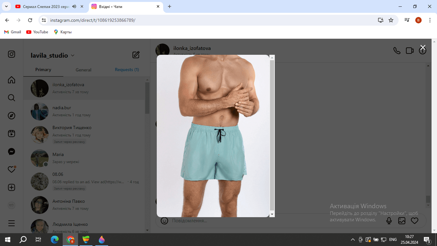Open the chat with nadia.bur
The height and width of the screenshot is (246, 437).
84,111
